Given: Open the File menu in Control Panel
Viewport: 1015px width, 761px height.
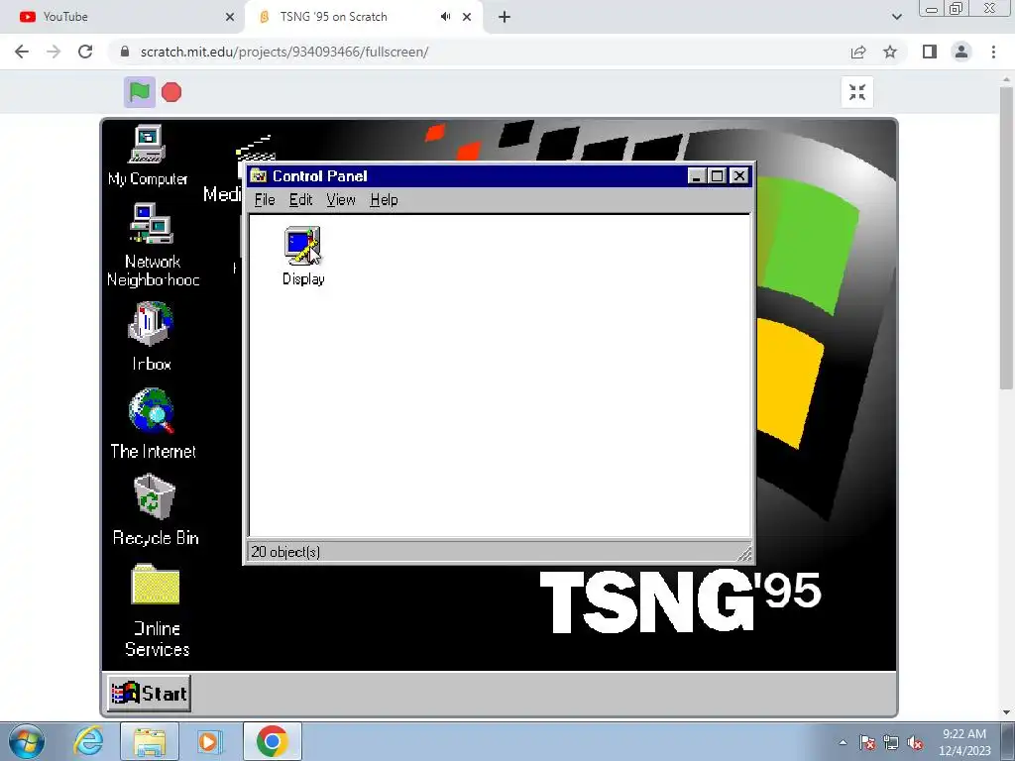Looking at the screenshot, I should pyautogui.click(x=265, y=200).
